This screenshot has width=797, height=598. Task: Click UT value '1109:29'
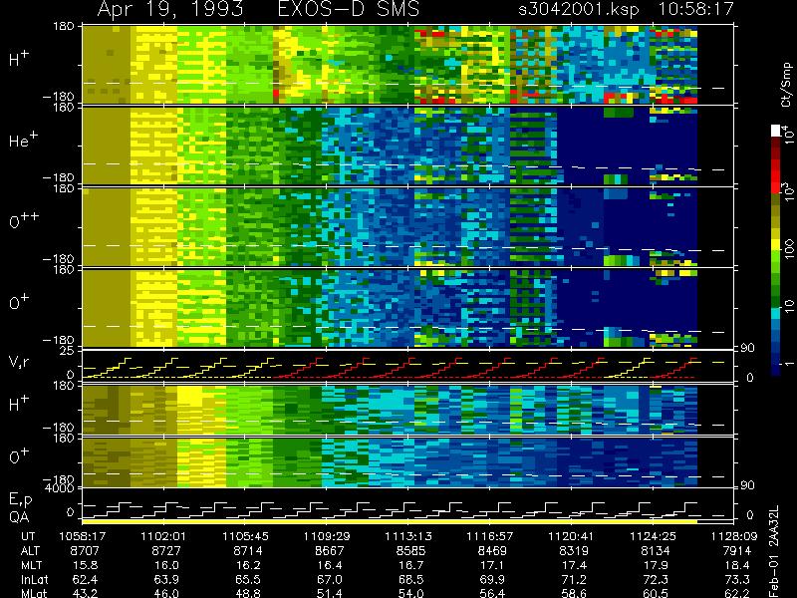pyautogui.click(x=327, y=536)
